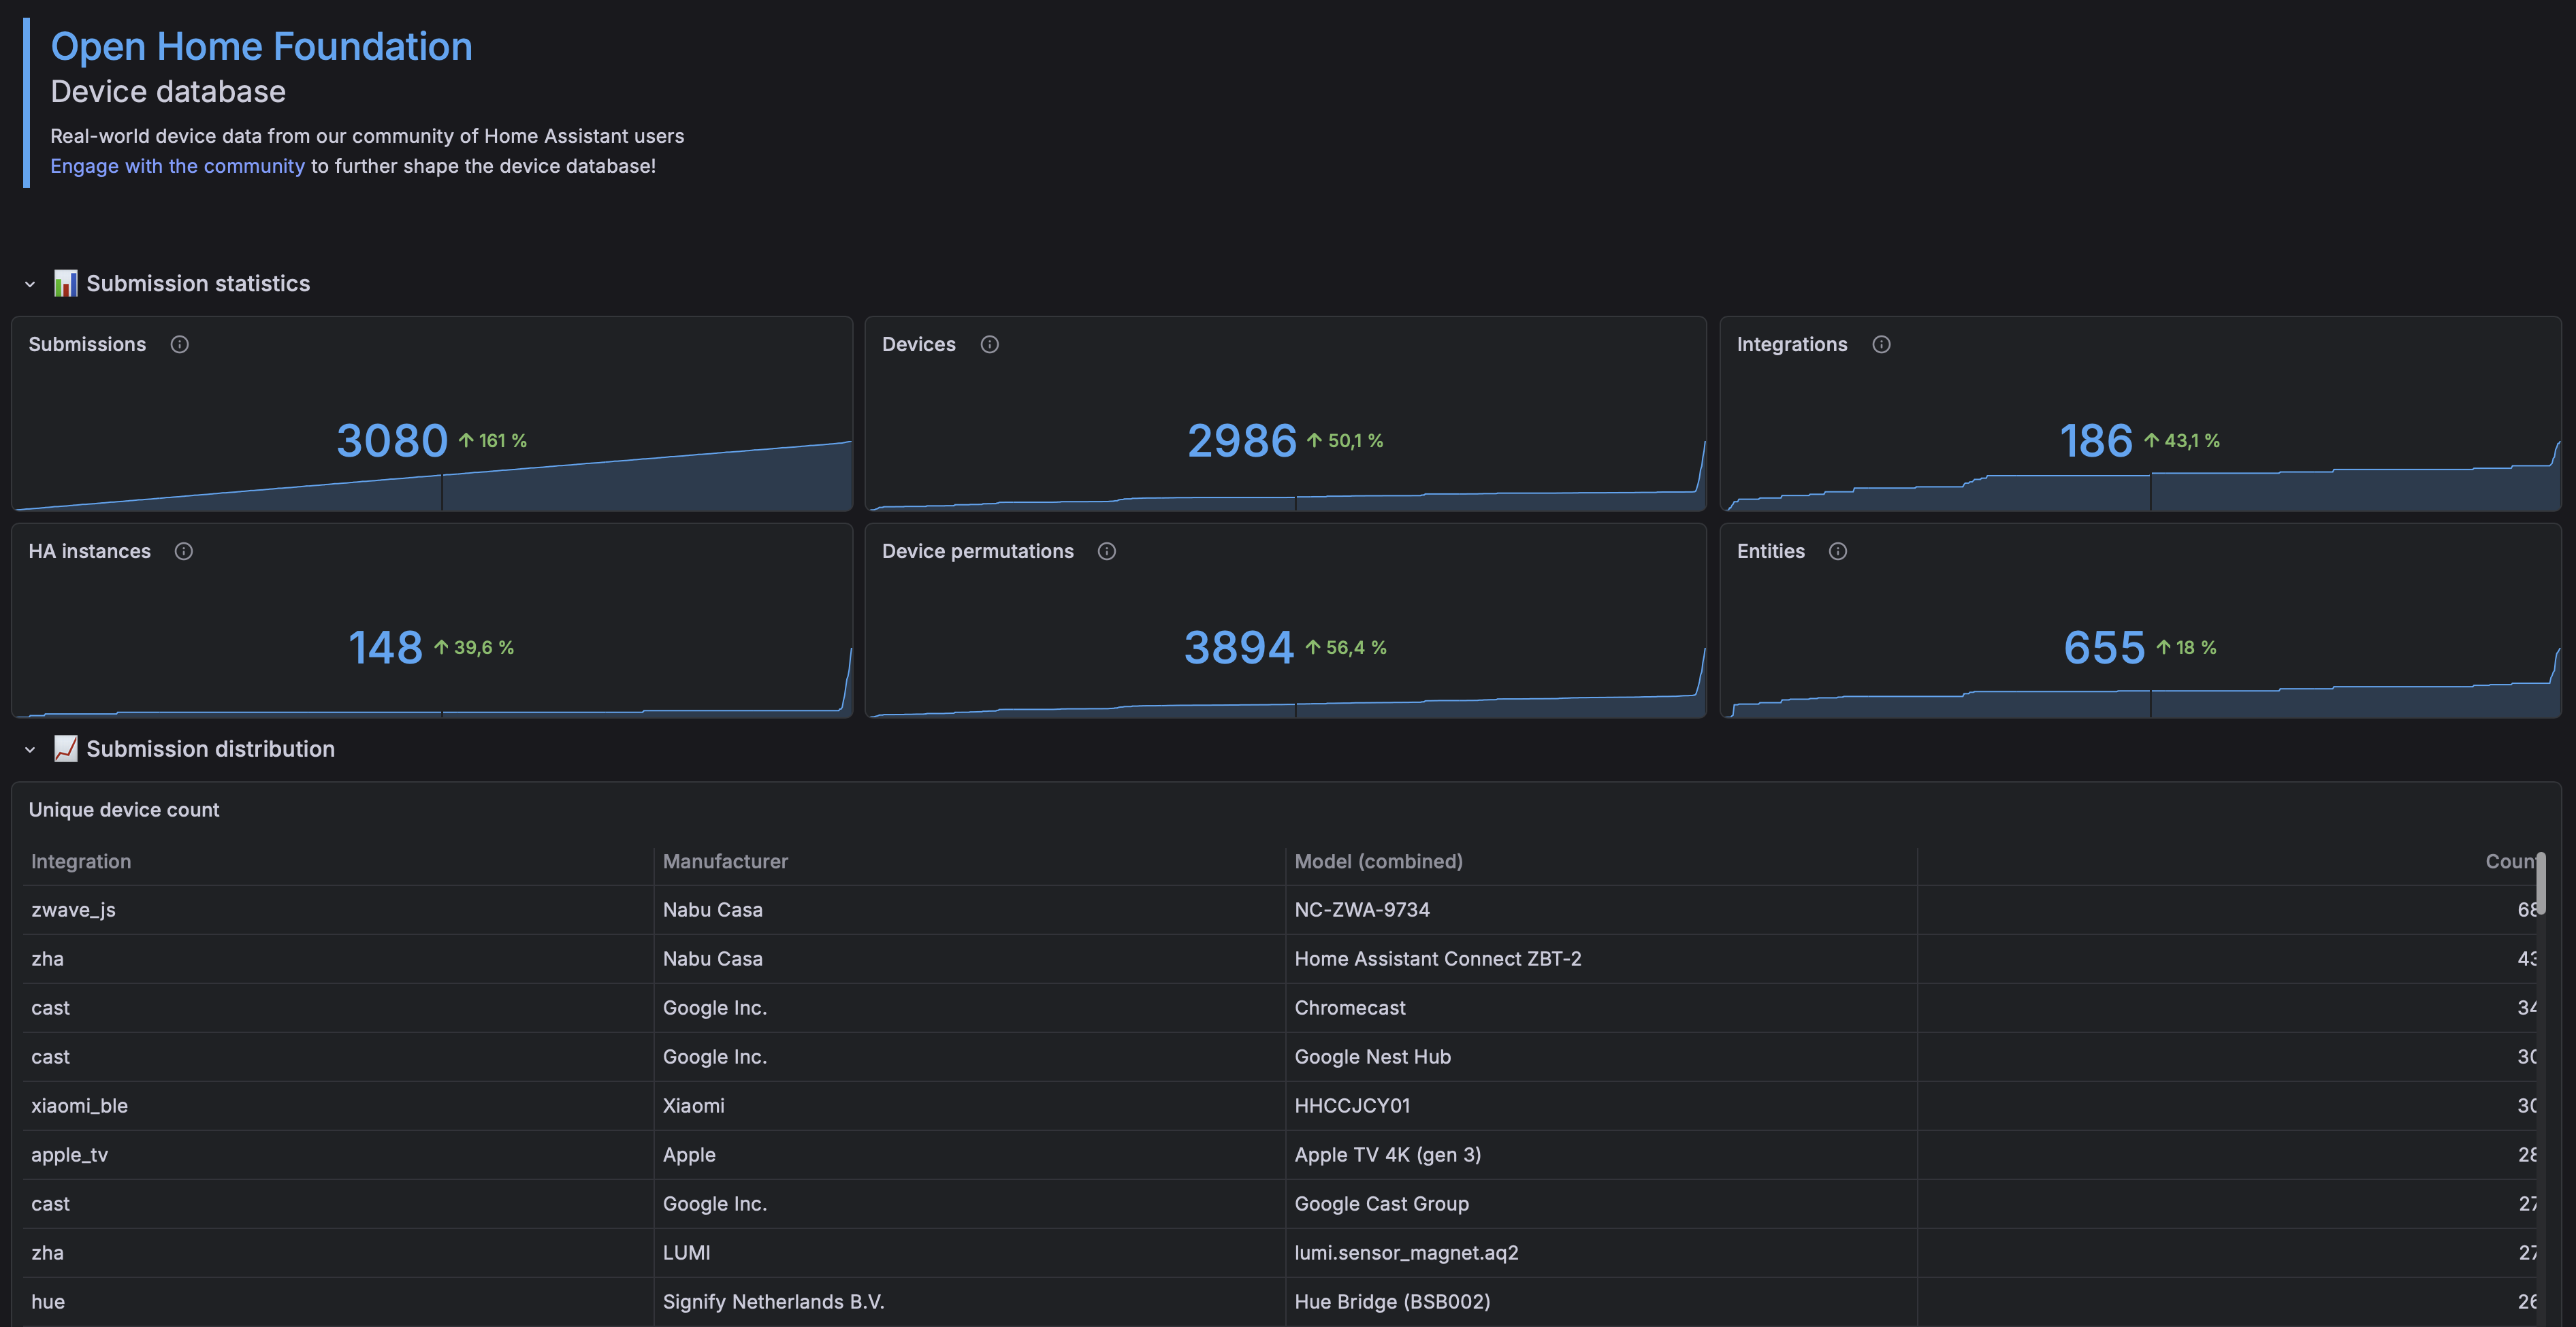Click the Unique device count panel title
2576x1327 pixels.
(124, 810)
